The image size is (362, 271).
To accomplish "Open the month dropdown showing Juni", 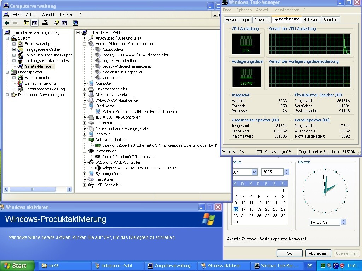I will pos(255,172).
